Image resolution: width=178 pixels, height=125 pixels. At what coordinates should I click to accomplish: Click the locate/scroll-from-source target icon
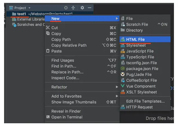[66, 8]
